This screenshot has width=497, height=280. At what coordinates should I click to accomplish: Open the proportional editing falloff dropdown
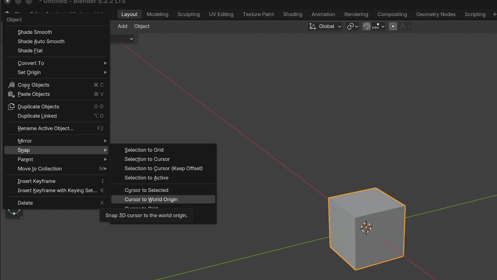click(405, 26)
